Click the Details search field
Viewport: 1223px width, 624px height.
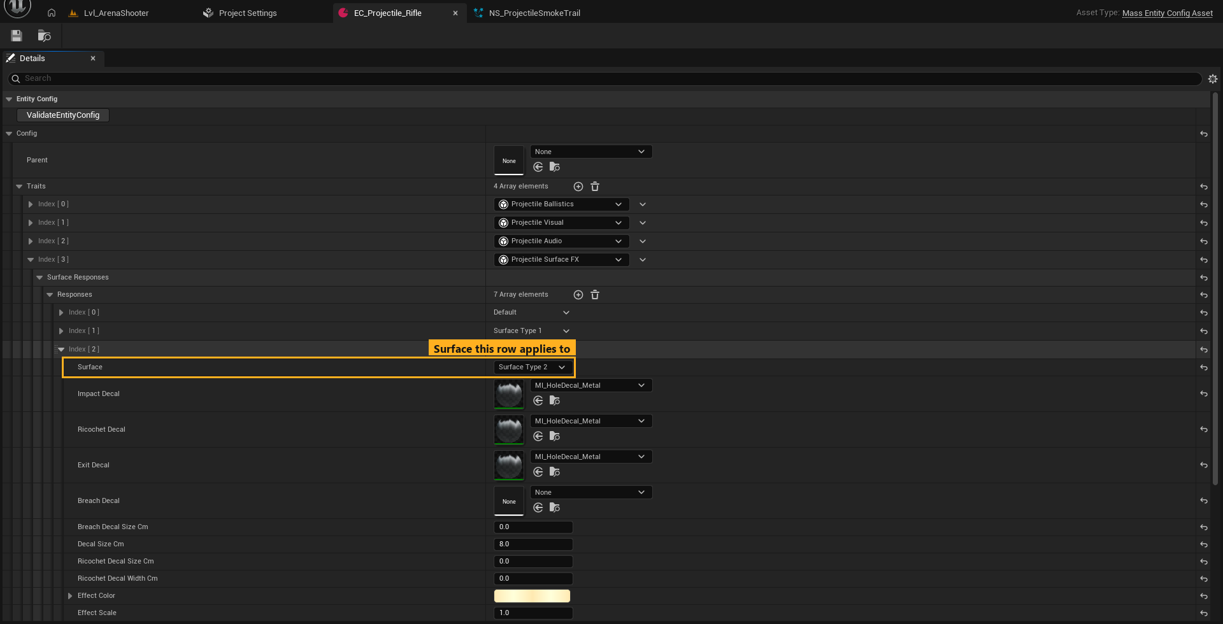coord(604,79)
